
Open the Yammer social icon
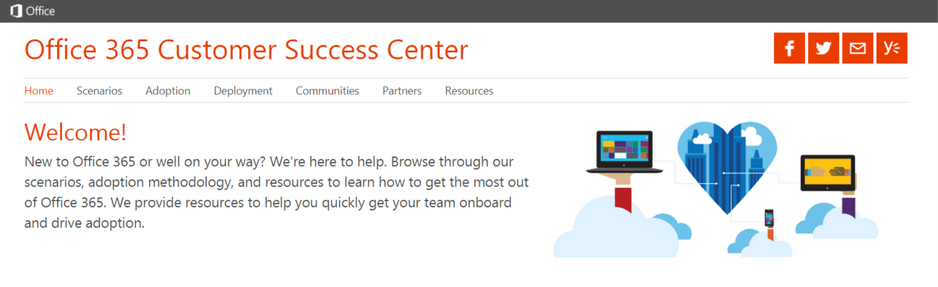pyautogui.click(x=891, y=48)
